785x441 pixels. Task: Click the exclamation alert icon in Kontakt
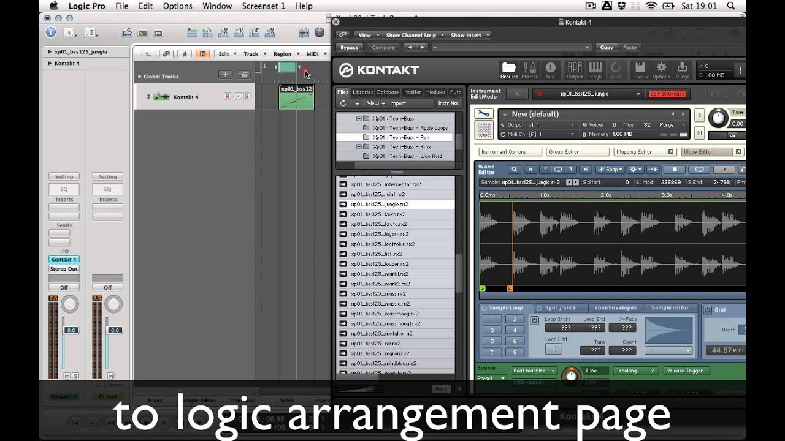point(741,70)
